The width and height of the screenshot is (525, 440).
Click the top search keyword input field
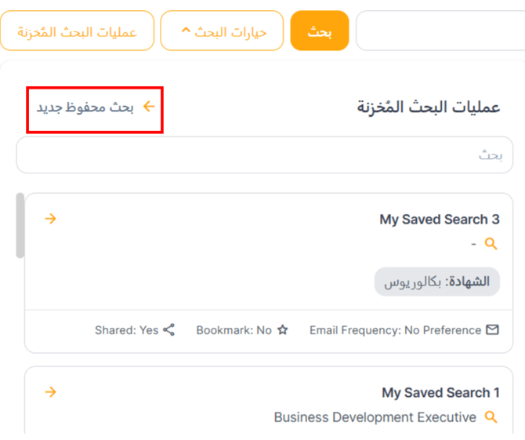439,31
